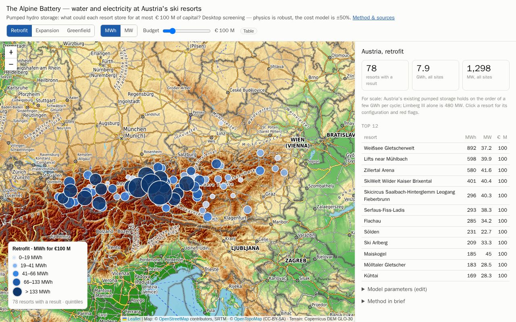Screen dimensions: 516x322
Task: Select Ski Arlberg row
Action: [x=435, y=243]
